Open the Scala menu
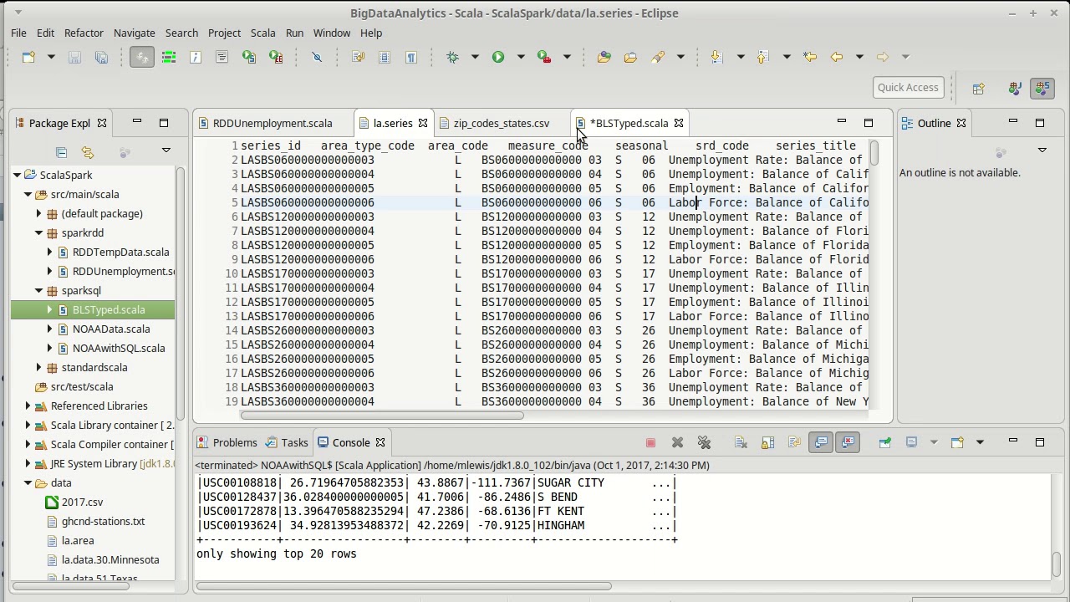1070x602 pixels. pos(262,33)
